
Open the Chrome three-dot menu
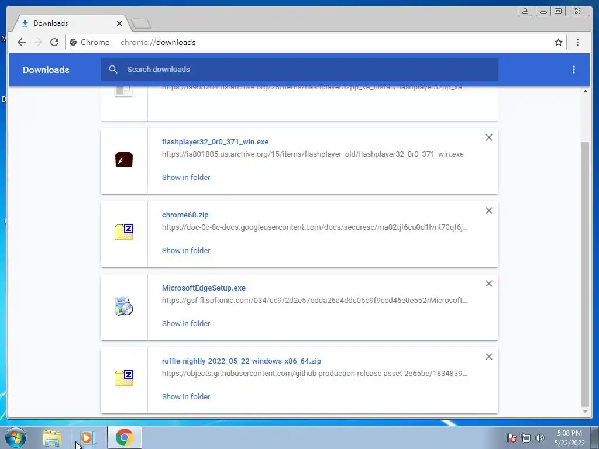pos(577,42)
